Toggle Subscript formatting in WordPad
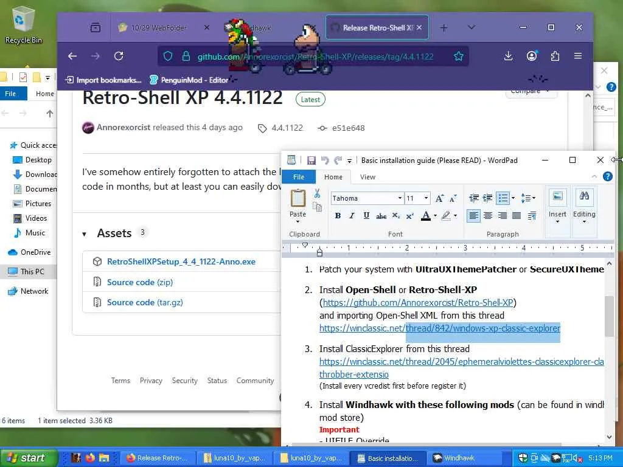Screen dimensions: 623x467 click(395, 216)
